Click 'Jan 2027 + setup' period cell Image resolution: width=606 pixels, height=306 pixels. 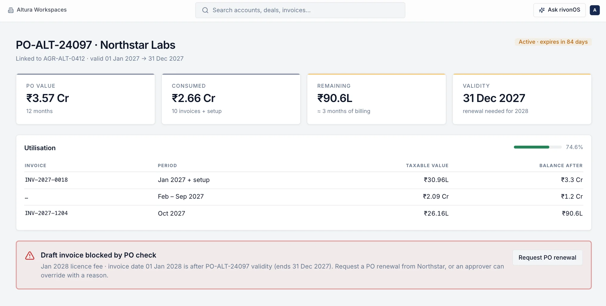[184, 180]
